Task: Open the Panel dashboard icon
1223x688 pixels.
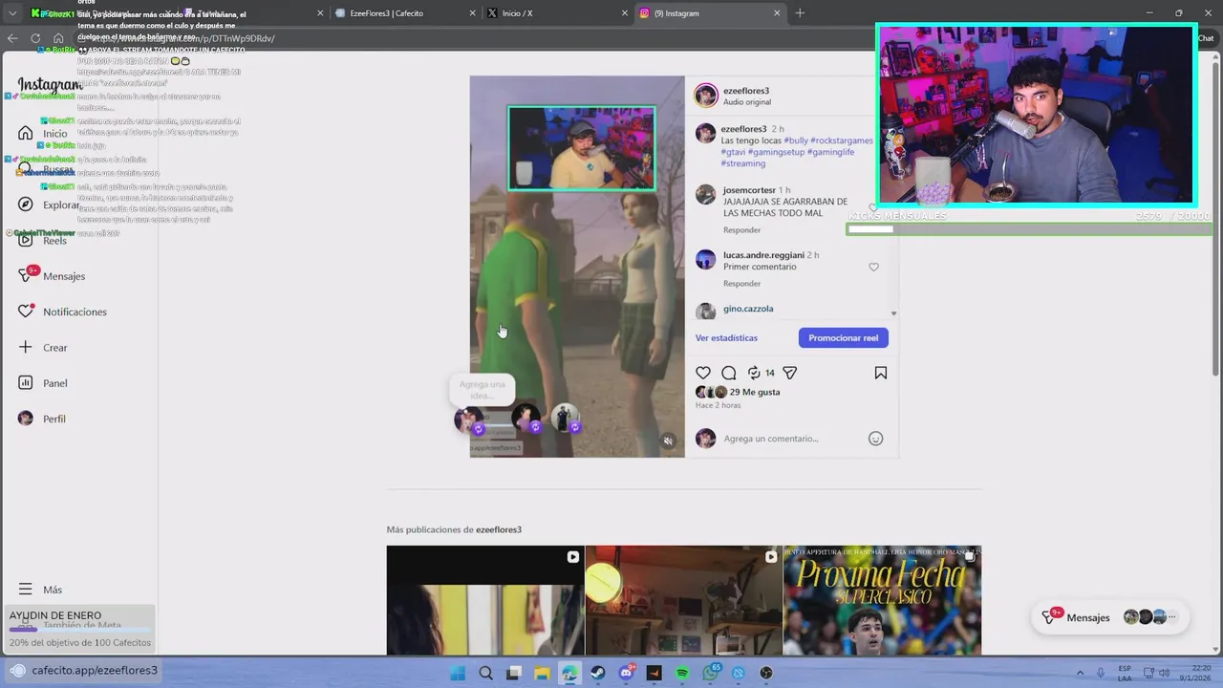Action: (26, 383)
